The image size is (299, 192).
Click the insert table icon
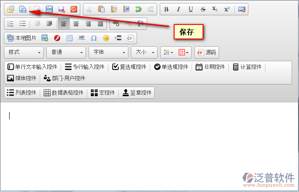point(69,38)
